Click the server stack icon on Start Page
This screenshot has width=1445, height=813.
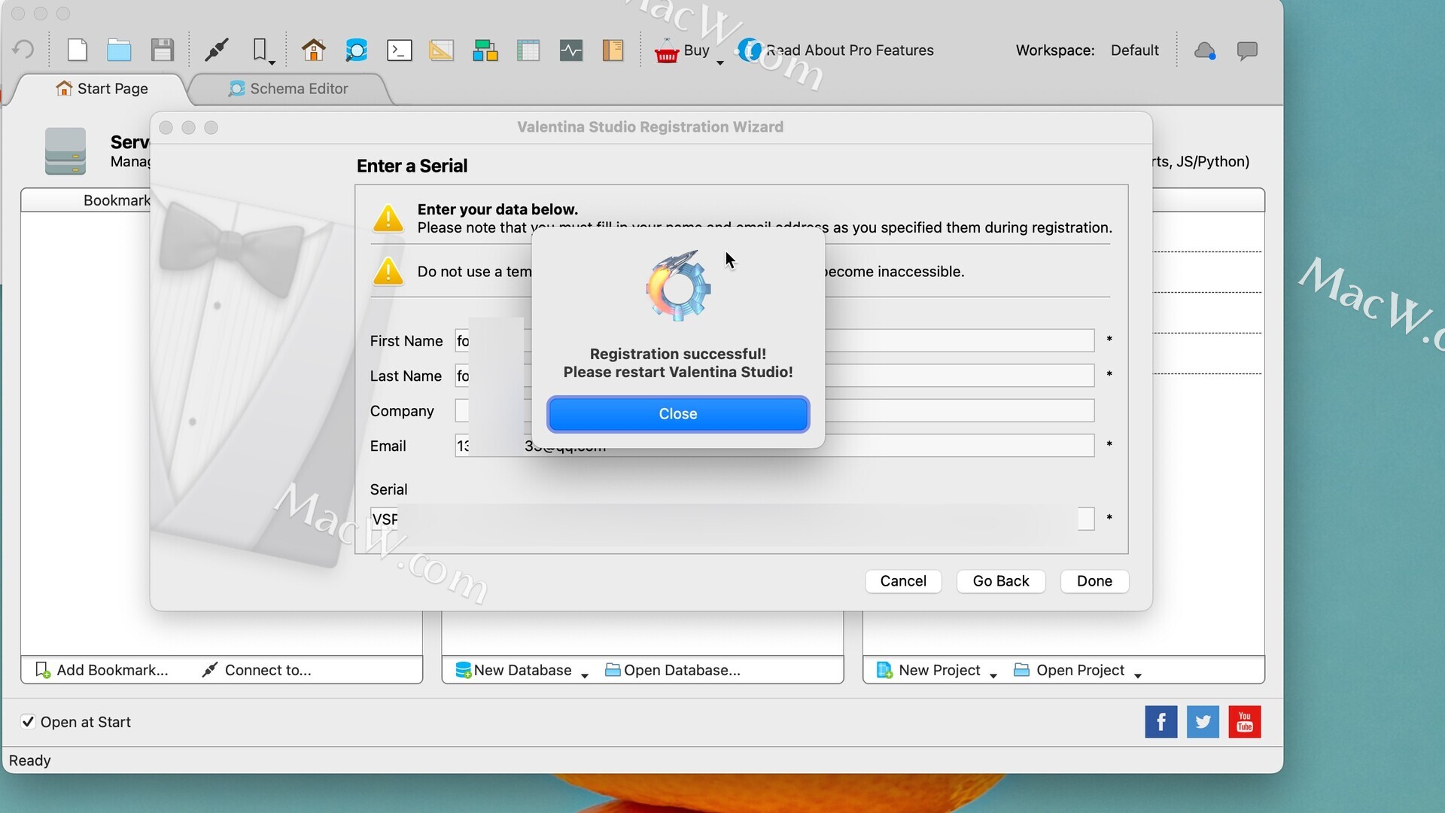point(65,151)
